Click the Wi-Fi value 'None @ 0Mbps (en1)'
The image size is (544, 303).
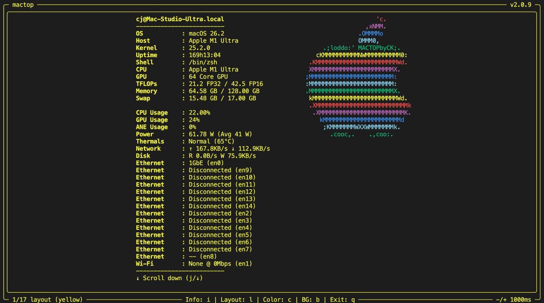[x=220, y=264]
